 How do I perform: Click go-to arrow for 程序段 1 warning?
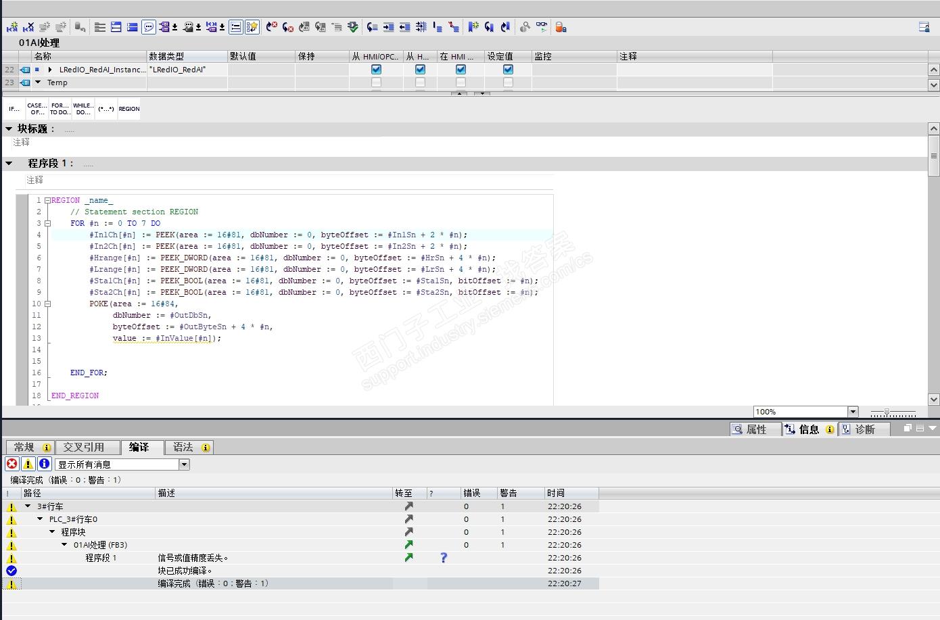point(408,558)
